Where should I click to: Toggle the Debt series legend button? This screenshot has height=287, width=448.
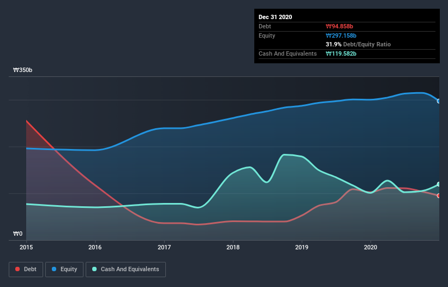(26, 270)
